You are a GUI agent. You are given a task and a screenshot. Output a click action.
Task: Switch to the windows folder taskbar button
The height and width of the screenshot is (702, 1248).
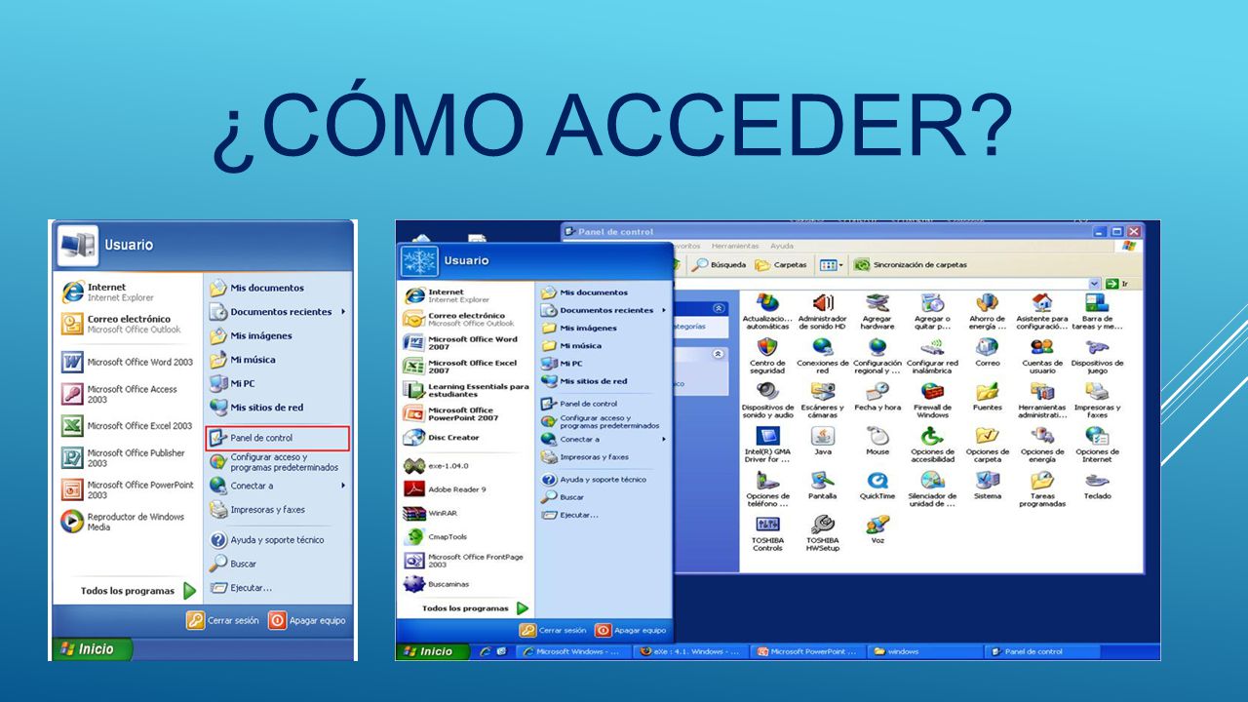click(x=924, y=651)
